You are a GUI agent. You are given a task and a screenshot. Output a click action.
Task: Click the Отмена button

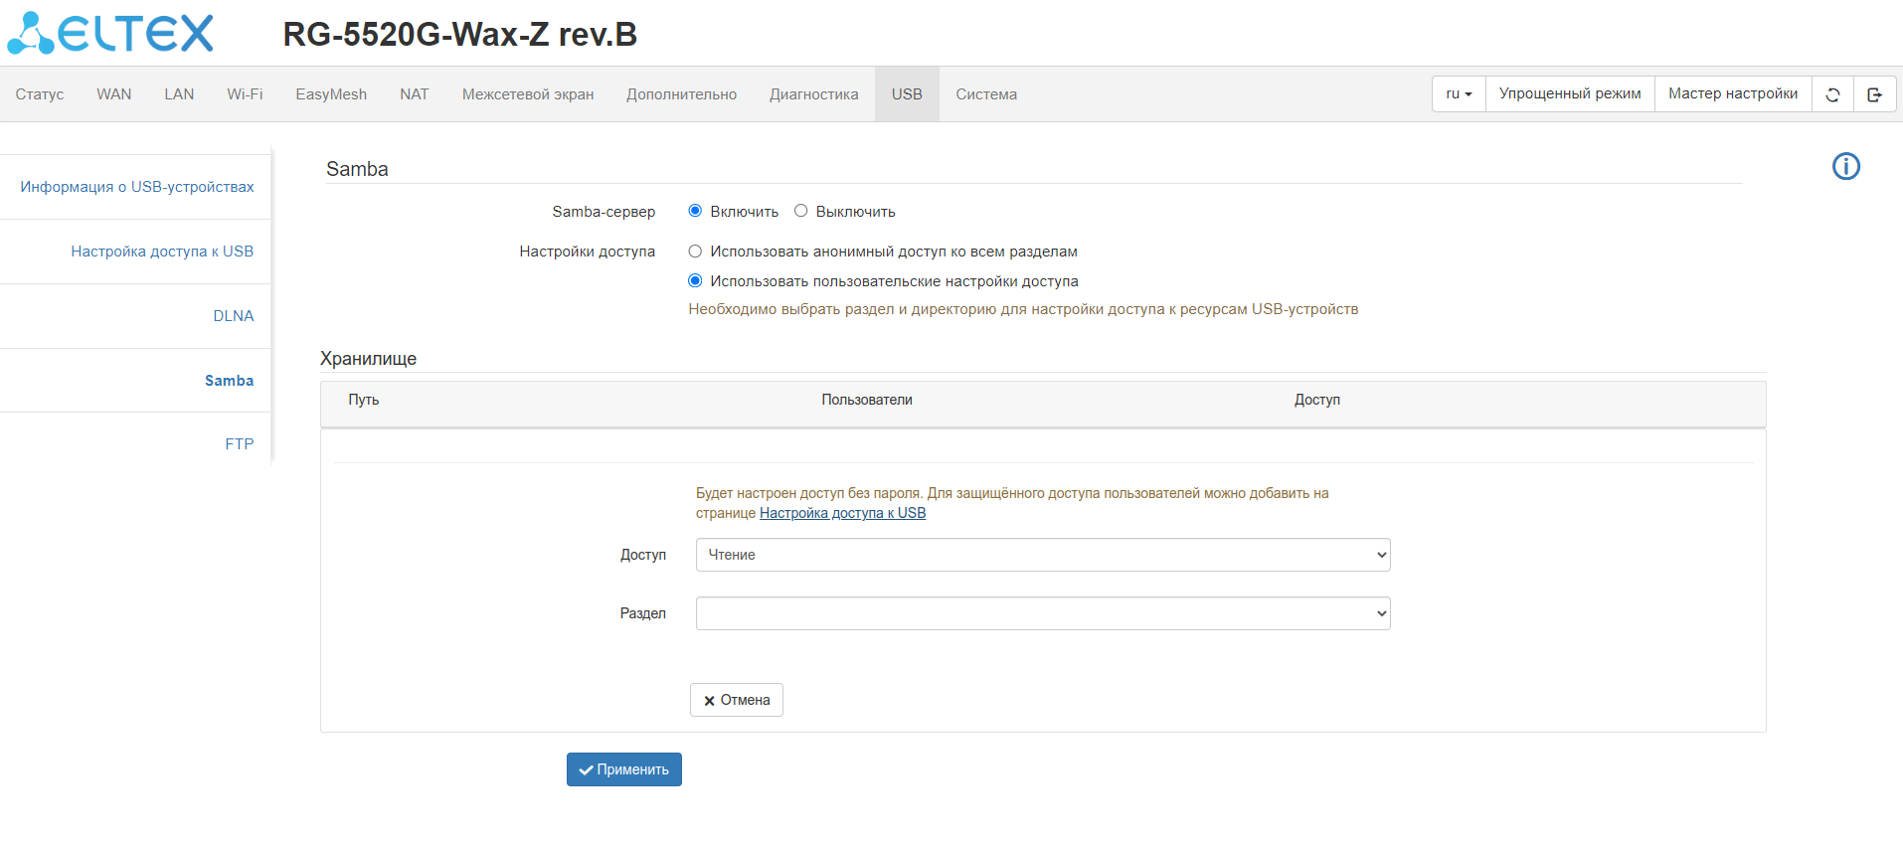(736, 700)
